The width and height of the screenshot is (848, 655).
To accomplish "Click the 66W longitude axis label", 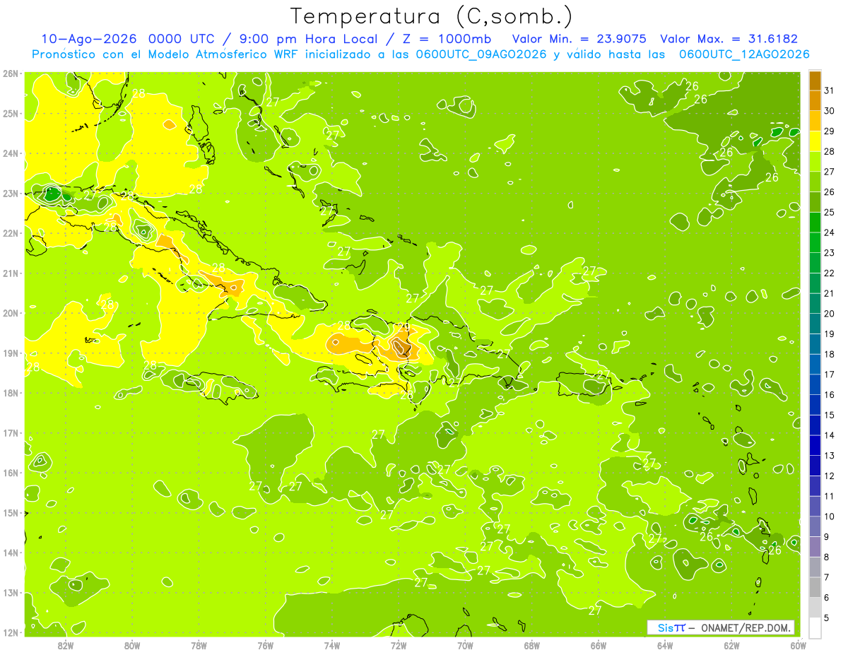I will coord(599,645).
